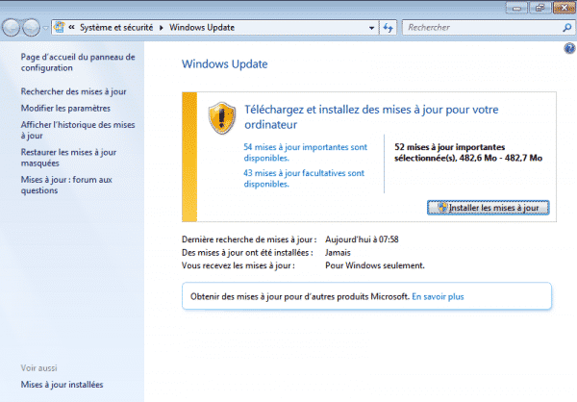Click Installer les mises à jour button
This screenshot has width=577, height=402.
click(x=488, y=208)
